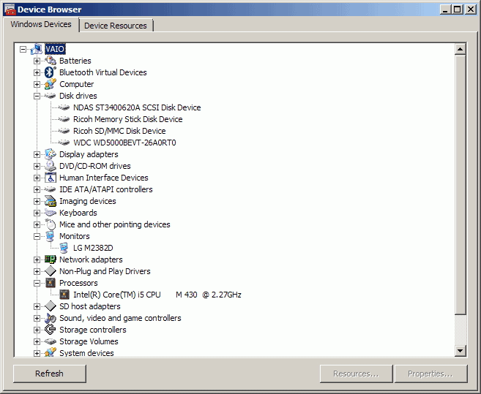This screenshot has width=481, height=394.
Task: Click the Sound, video and game controllers icon
Action: 51,318
